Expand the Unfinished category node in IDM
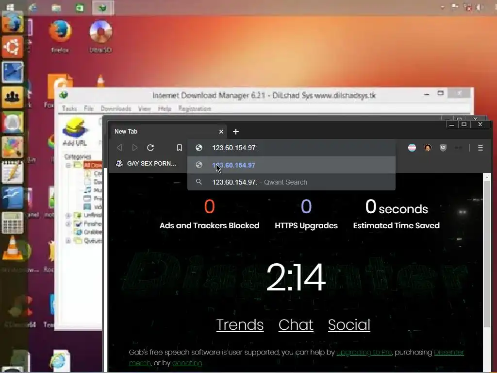 (x=68, y=215)
